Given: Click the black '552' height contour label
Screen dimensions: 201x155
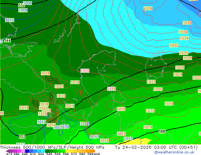Looking at the screenshot, I should click(x=22, y=137).
